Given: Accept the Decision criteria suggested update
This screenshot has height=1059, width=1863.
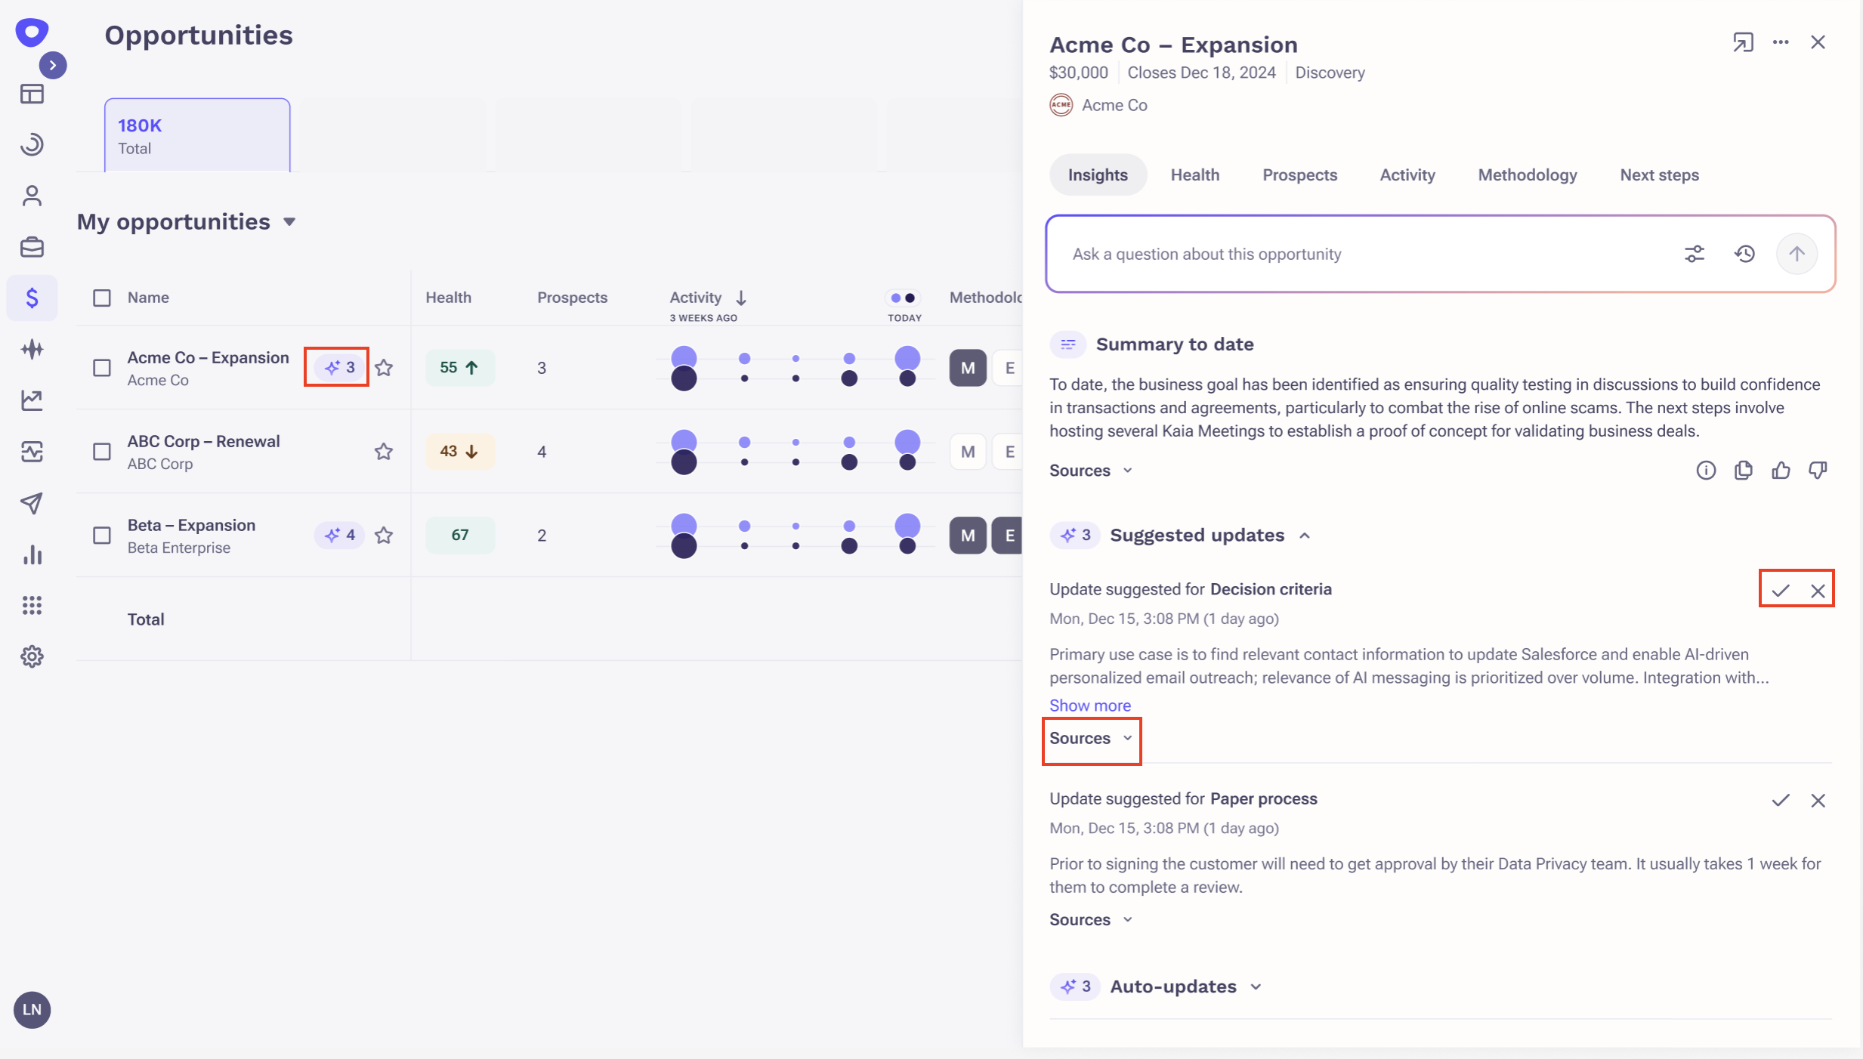Looking at the screenshot, I should coord(1780,591).
